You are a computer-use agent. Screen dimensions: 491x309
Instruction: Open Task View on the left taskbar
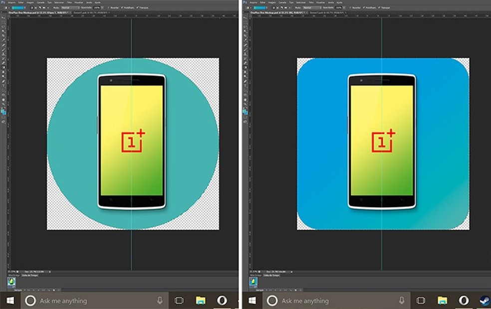coord(179,301)
